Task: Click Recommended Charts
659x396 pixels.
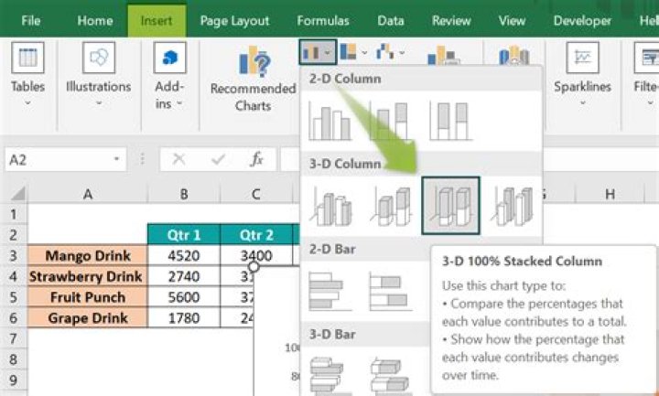Action: (x=253, y=80)
